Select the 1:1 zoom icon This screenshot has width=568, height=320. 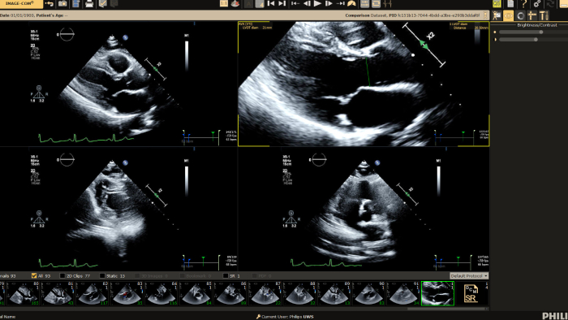223,3
